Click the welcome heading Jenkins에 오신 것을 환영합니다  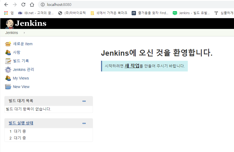[x=157, y=53]
